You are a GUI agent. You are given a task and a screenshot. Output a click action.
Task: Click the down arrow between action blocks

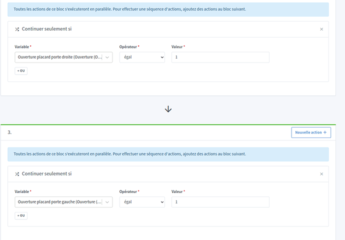(168, 109)
